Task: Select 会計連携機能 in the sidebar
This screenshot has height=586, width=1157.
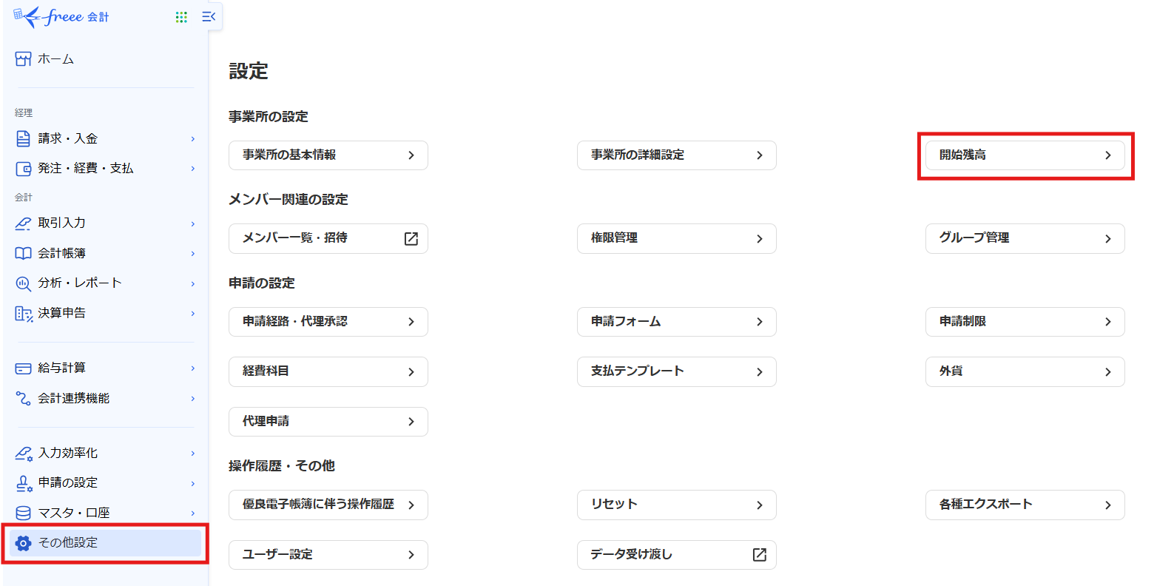Action: click(x=73, y=398)
